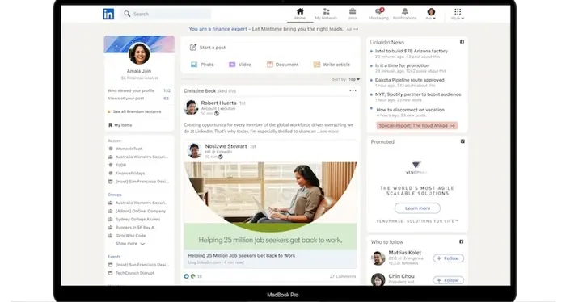
Task: Open Robert Huerta's profile picture
Action: tap(191, 107)
